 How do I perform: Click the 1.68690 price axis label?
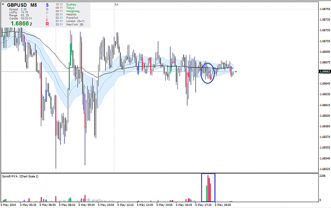(x=325, y=52)
